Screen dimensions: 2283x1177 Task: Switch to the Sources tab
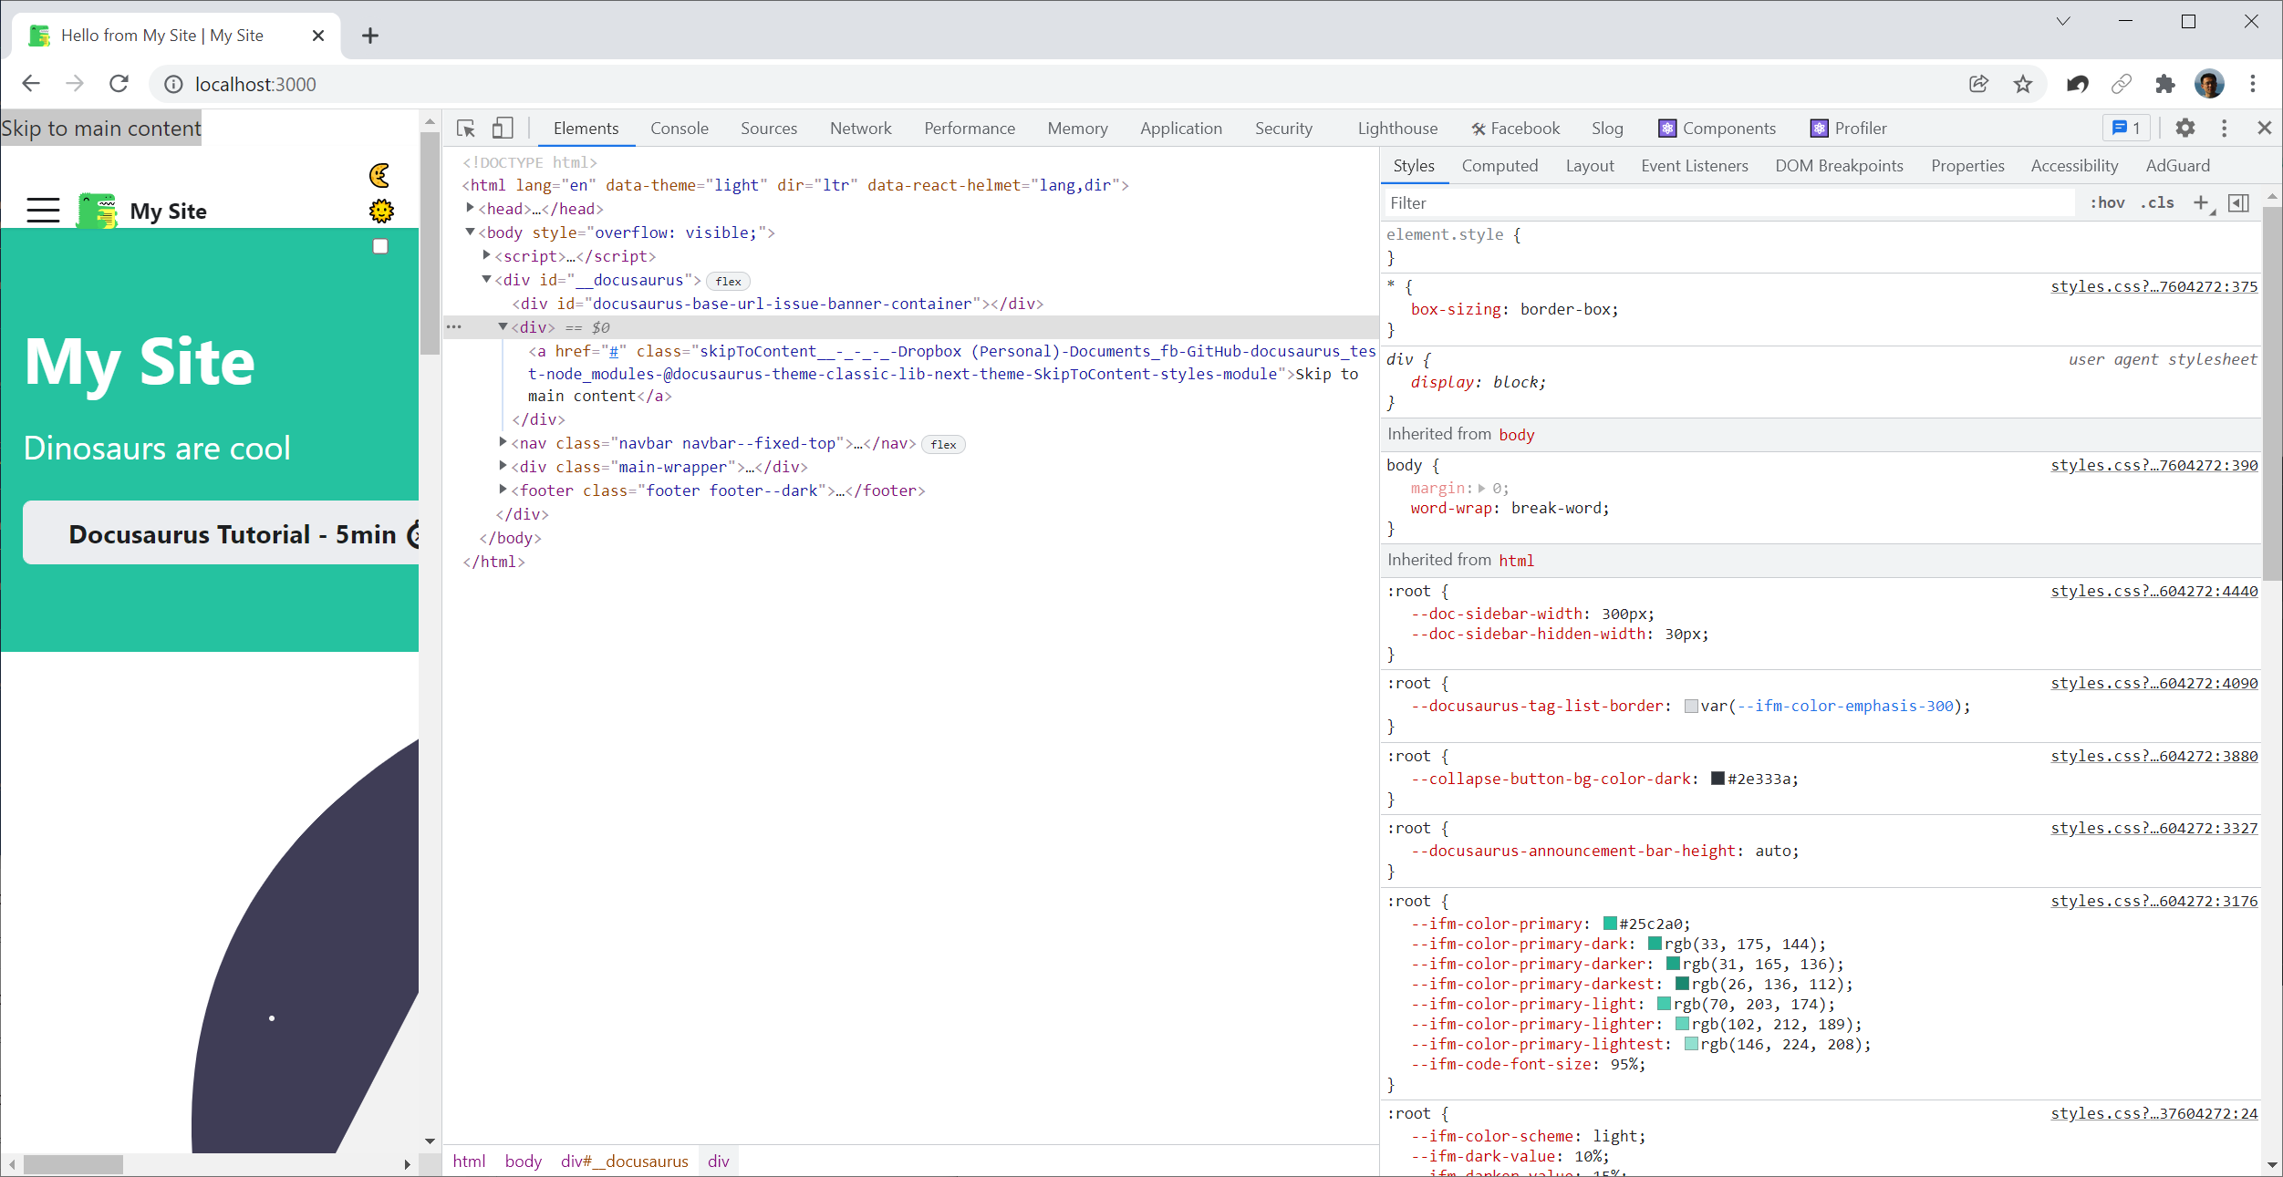[x=769, y=129]
